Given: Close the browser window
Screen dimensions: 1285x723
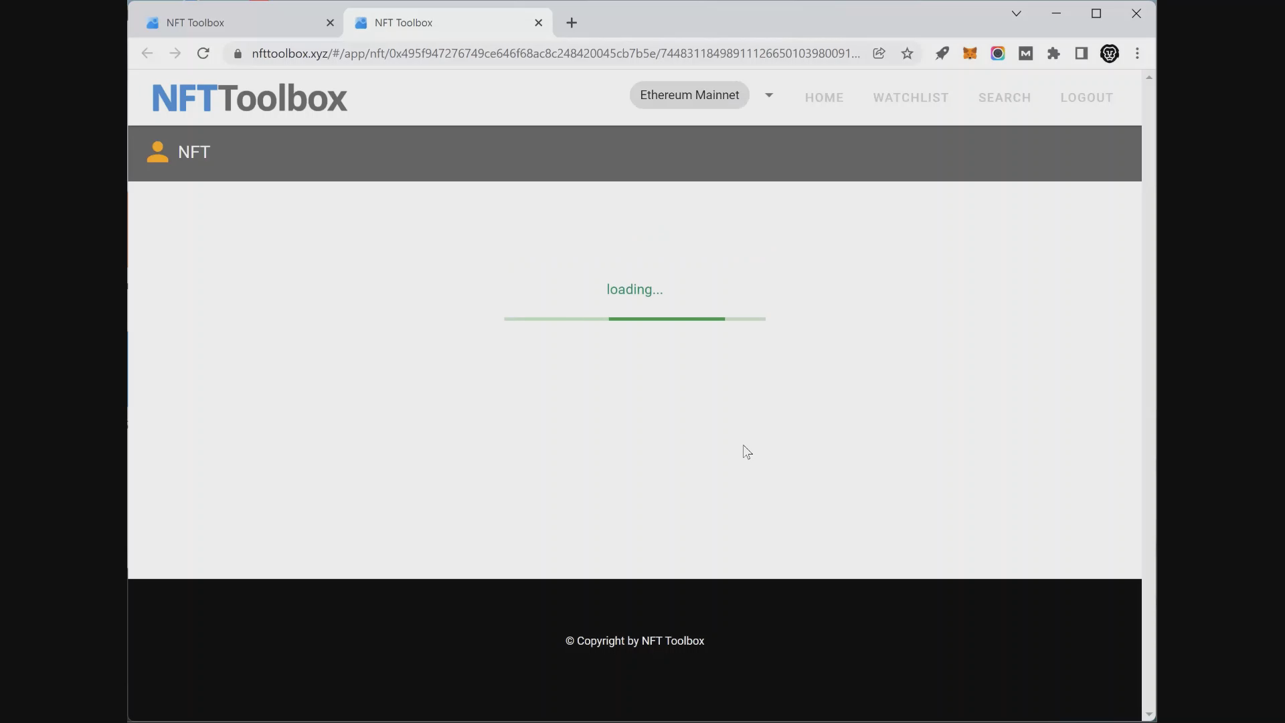Looking at the screenshot, I should (x=1136, y=13).
